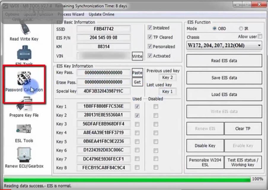Toggle the TP Cleared checkbox
Image resolution: width=268 pixels, height=190 pixels.
[x=150, y=37]
